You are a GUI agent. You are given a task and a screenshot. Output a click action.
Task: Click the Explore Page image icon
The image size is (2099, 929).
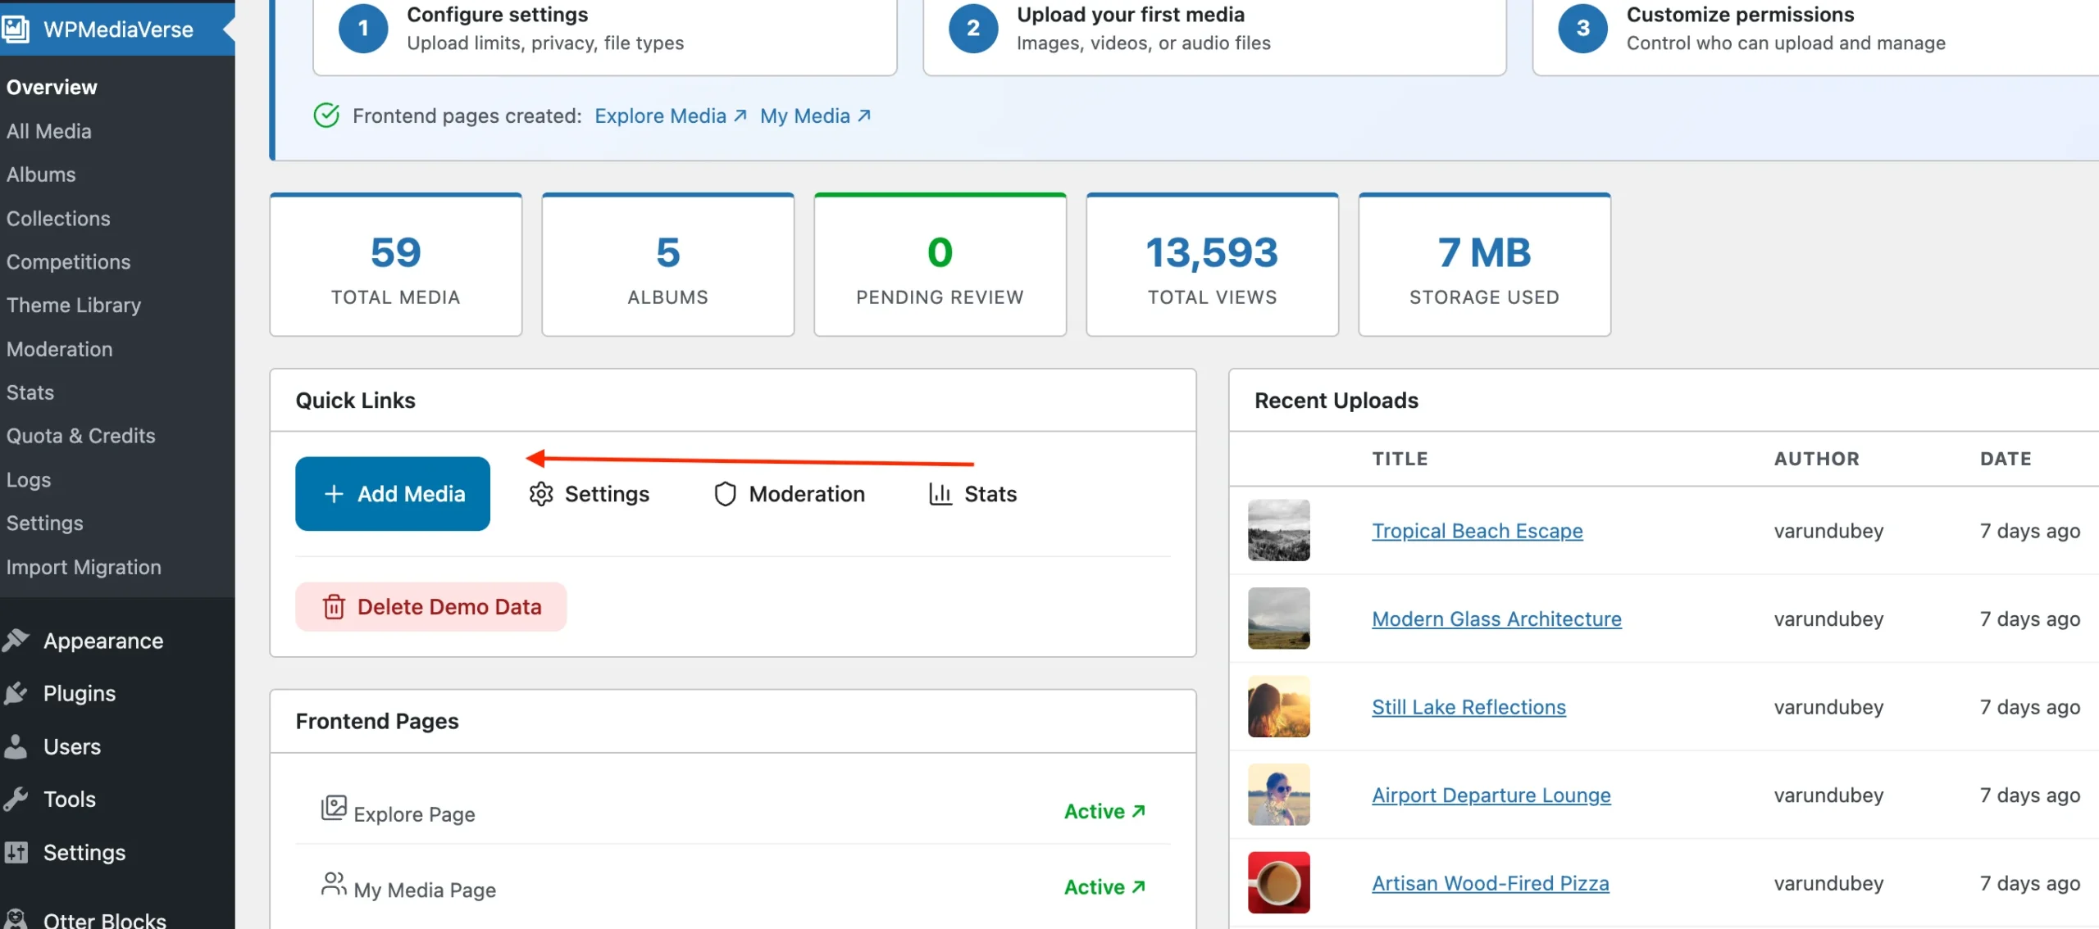333,808
